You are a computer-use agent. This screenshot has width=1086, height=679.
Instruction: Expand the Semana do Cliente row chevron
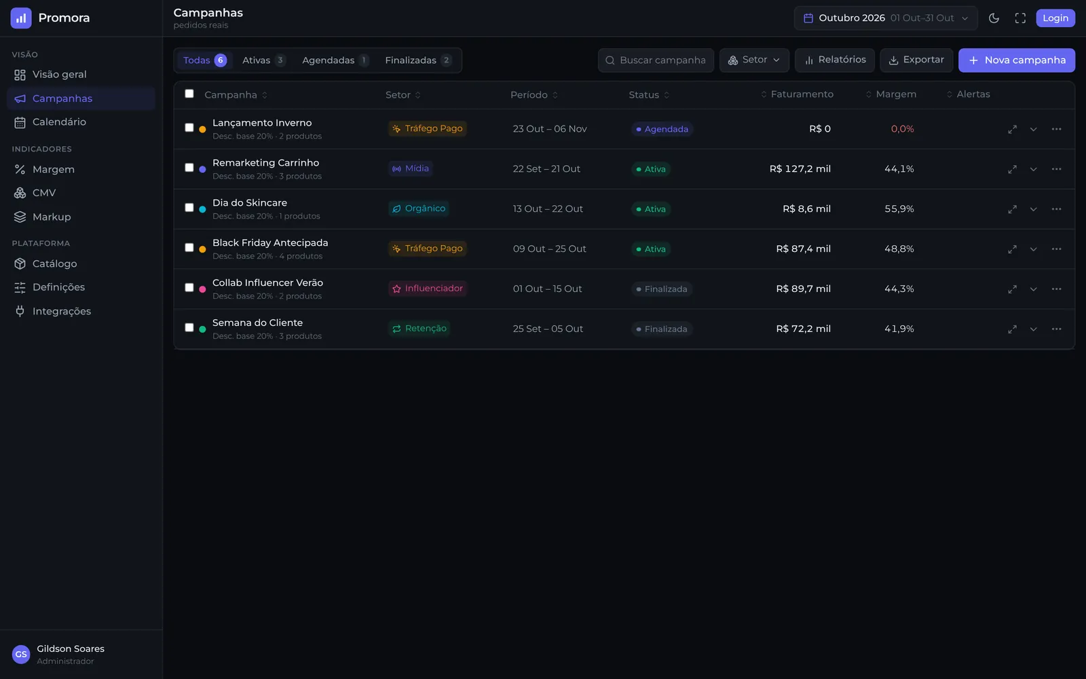pyautogui.click(x=1033, y=329)
